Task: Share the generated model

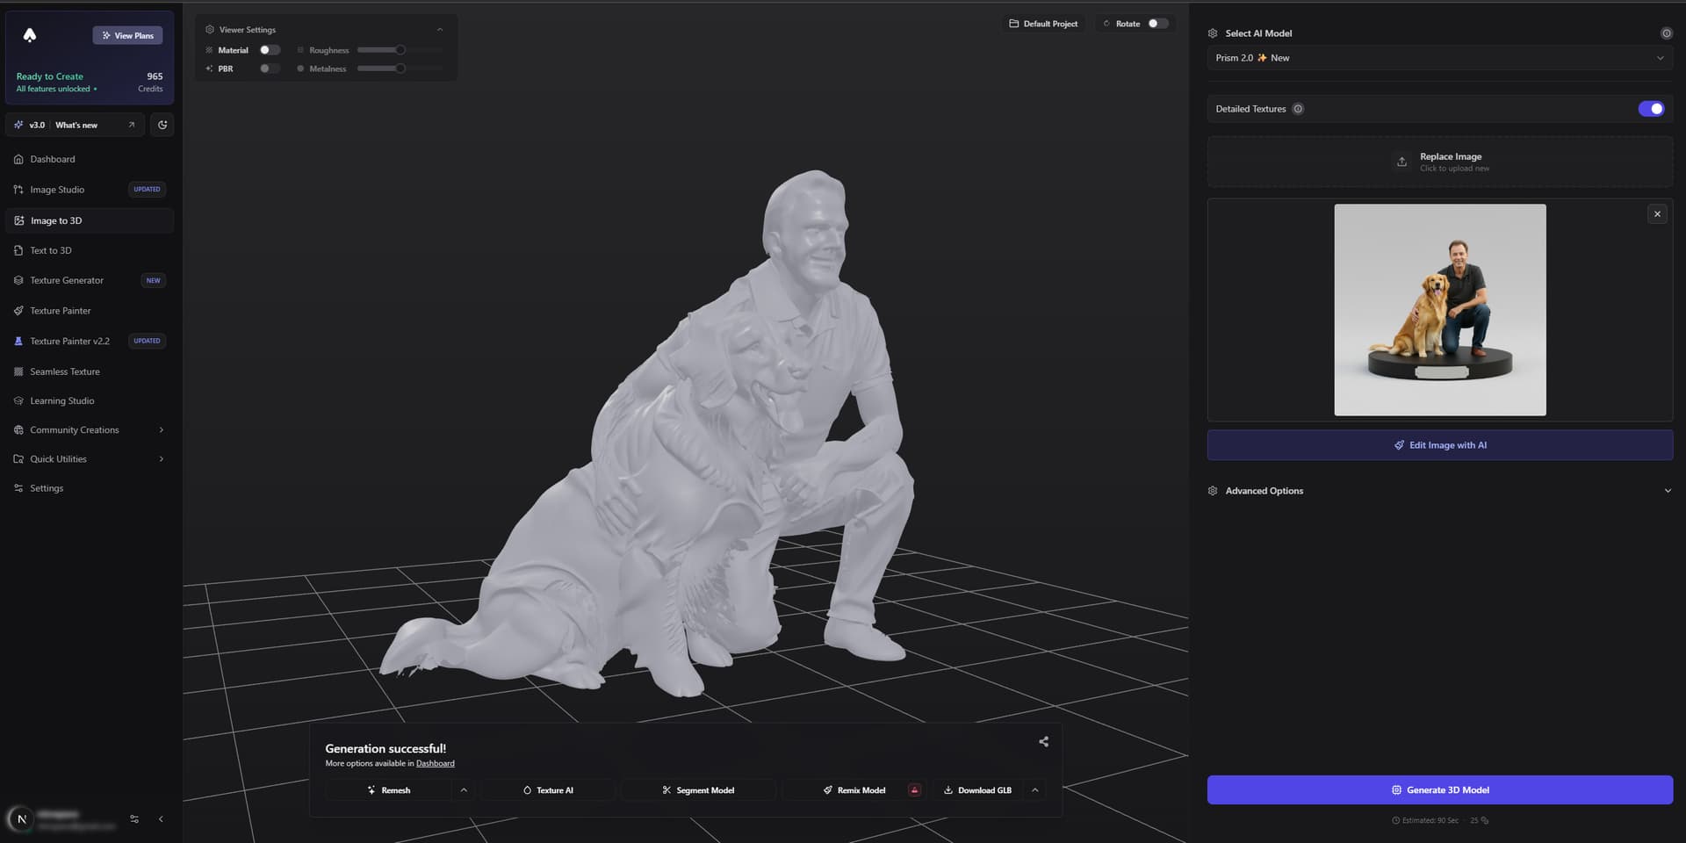Action: coord(1042,741)
